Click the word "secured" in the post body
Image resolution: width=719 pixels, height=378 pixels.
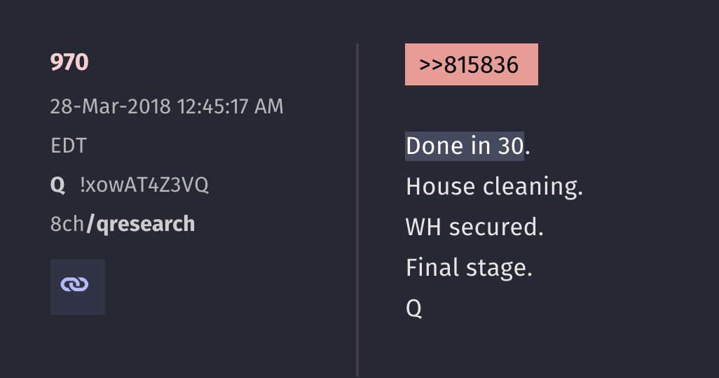pyautogui.click(x=493, y=227)
